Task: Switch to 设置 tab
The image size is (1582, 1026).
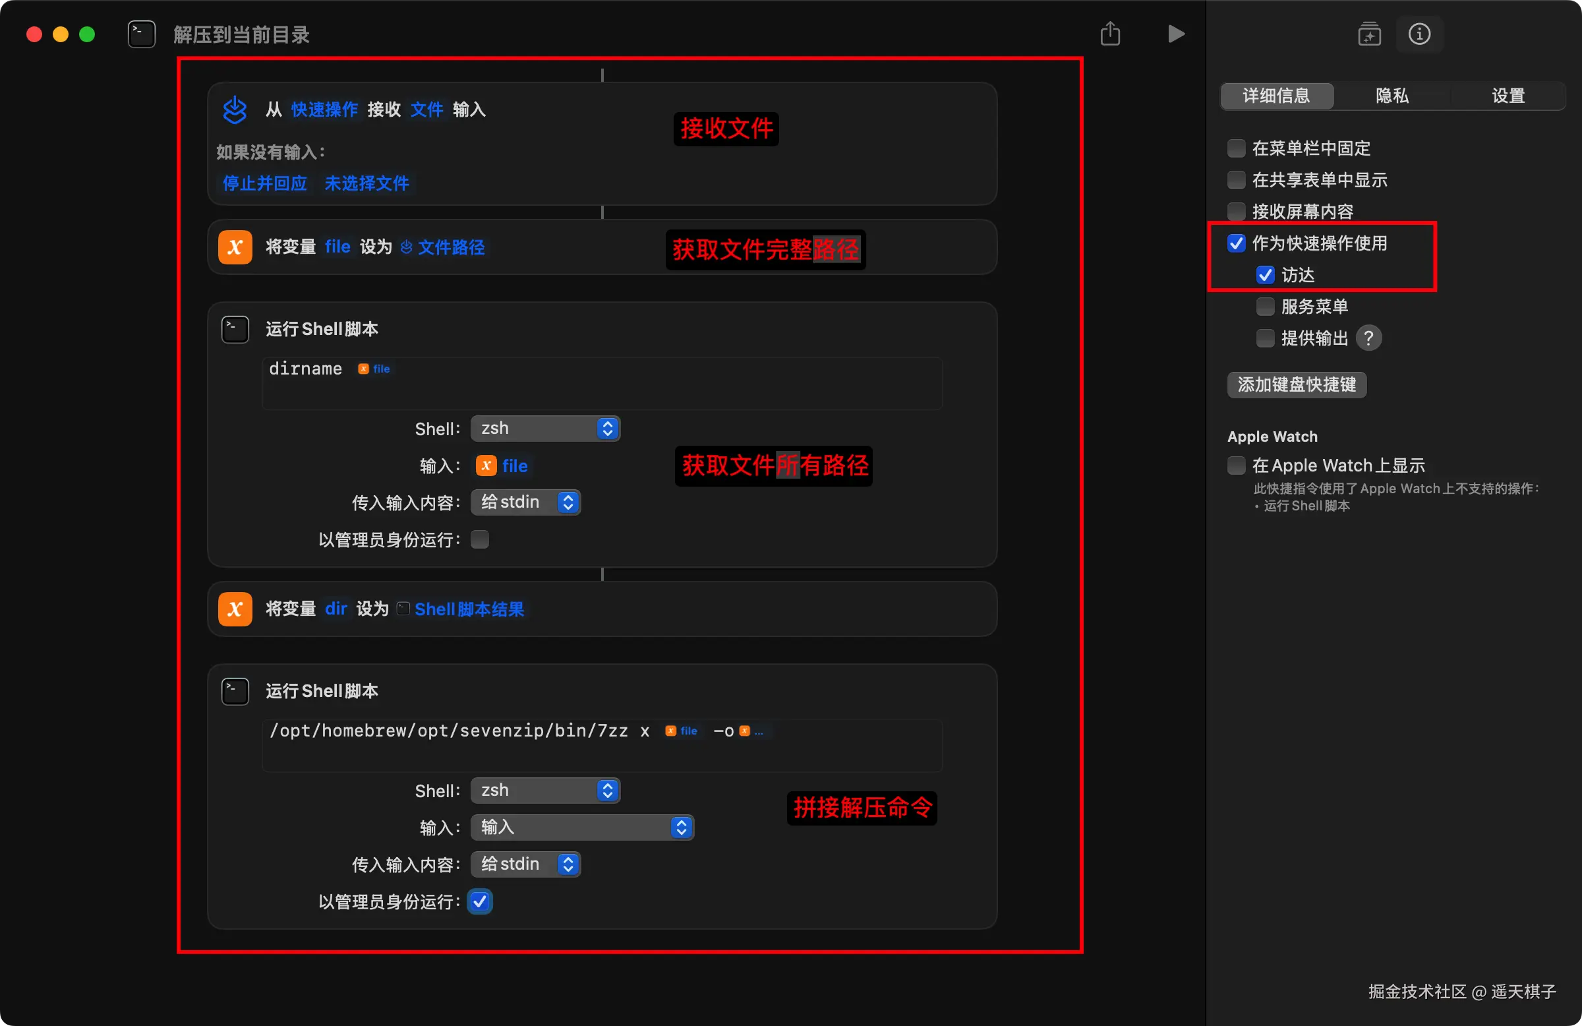Action: point(1507,96)
